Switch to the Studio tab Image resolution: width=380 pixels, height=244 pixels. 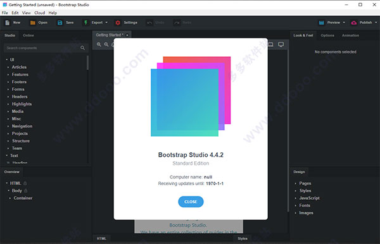pyautogui.click(x=9, y=35)
